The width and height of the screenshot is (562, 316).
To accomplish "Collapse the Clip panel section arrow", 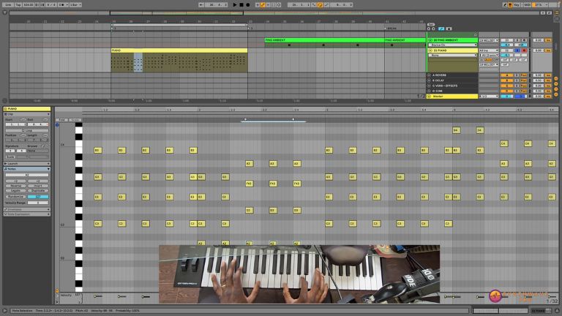I will [48, 114].
